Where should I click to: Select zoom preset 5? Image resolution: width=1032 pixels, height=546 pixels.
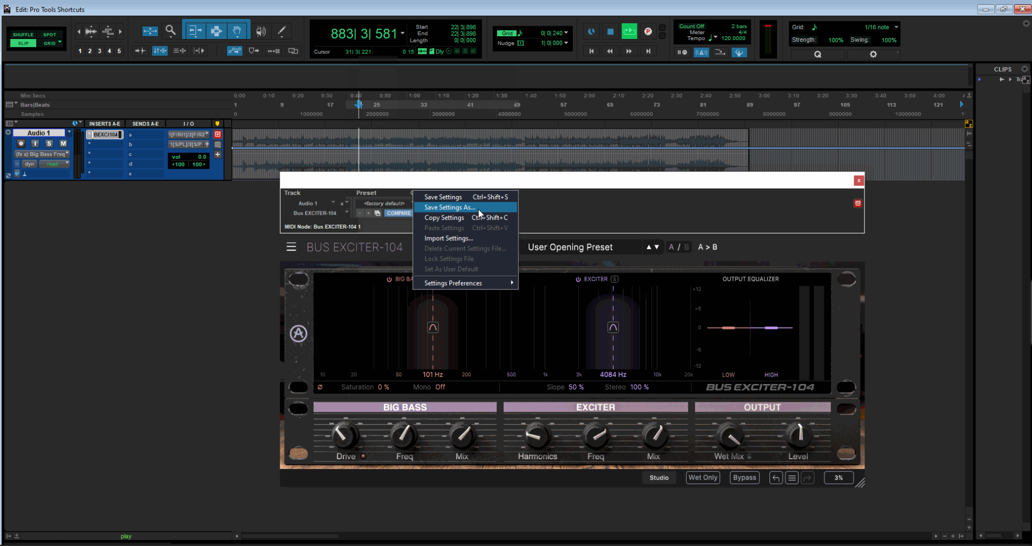coord(119,51)
